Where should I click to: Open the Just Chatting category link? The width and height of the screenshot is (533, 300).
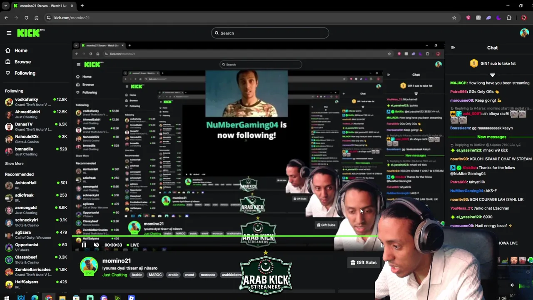pyautogui.click(x=115, y=275)
